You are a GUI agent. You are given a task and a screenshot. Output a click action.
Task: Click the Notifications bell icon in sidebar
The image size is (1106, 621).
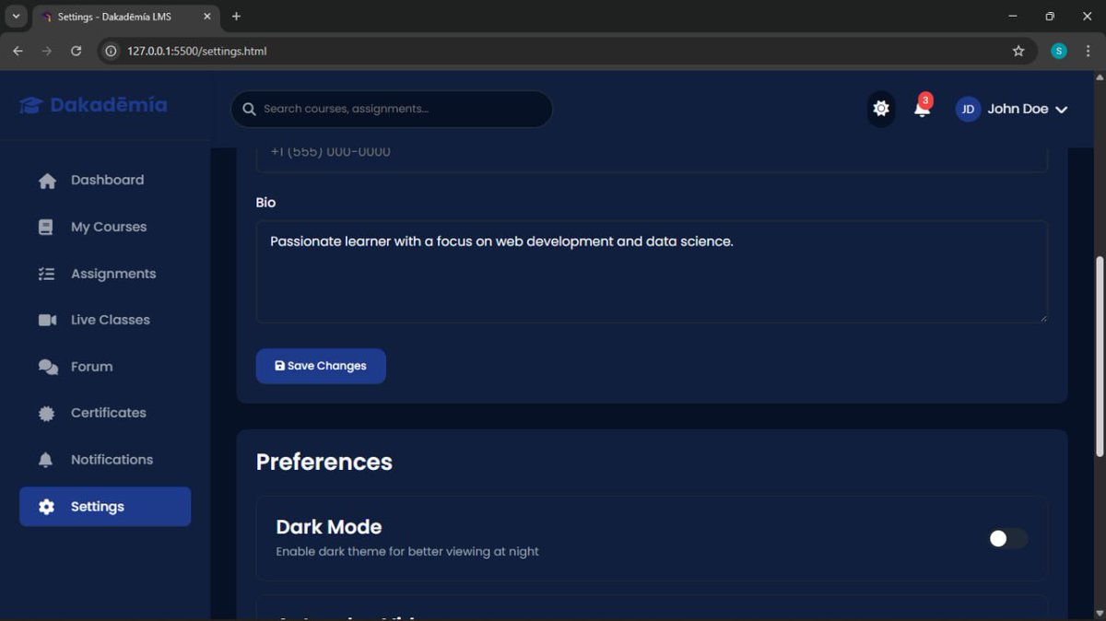[x=46, y=460]
